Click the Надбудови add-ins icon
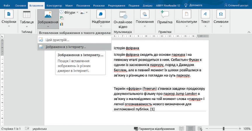Image resolution: width=252 pixels, height=131 pixels. pos(101,14)
